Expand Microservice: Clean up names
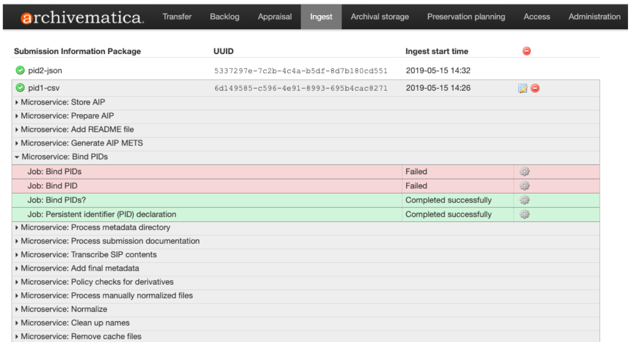Image resolution: width=632 pixels, height=342 pixels. click(73, 323)
